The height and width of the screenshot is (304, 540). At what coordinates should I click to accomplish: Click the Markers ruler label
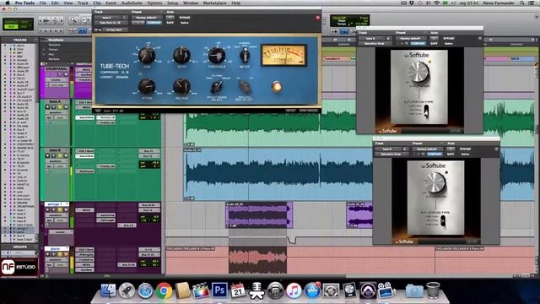(54, 59)
